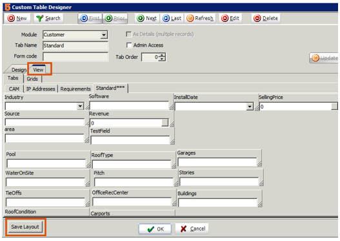This screenshot has height=241, width=340.
Task: Click the Source input field
Action: point(45,122)
